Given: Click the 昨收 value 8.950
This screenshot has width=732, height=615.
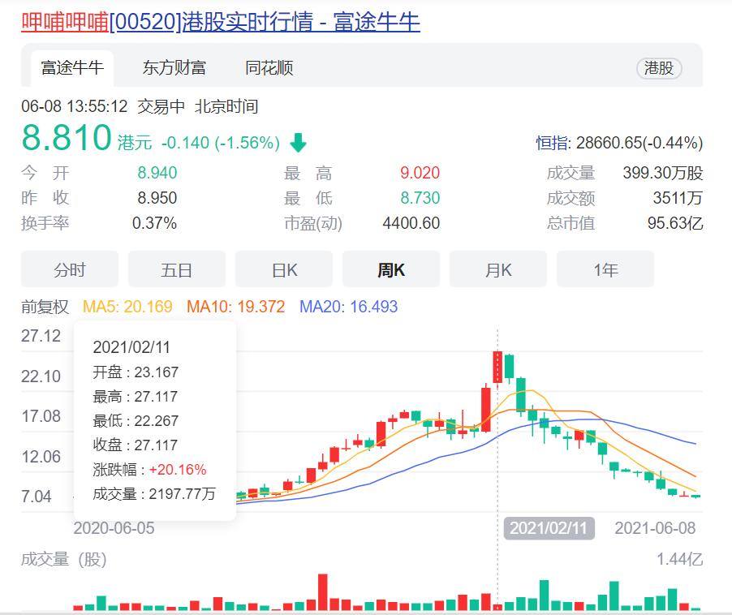Looking at the screenshot, I should click(157, 198).
